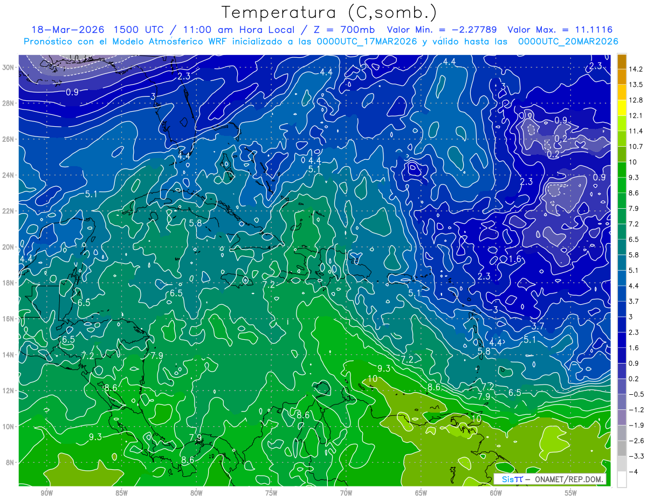The height and width of the screenshot is (500, 647).
Task: Click the '1.6' contour label on map
Action: tap(515, 259)
